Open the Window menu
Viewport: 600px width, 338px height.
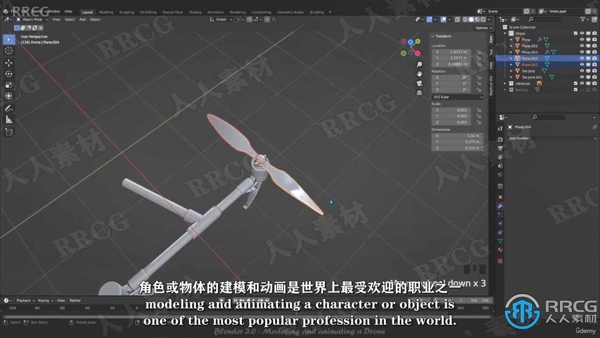(54, 11)
